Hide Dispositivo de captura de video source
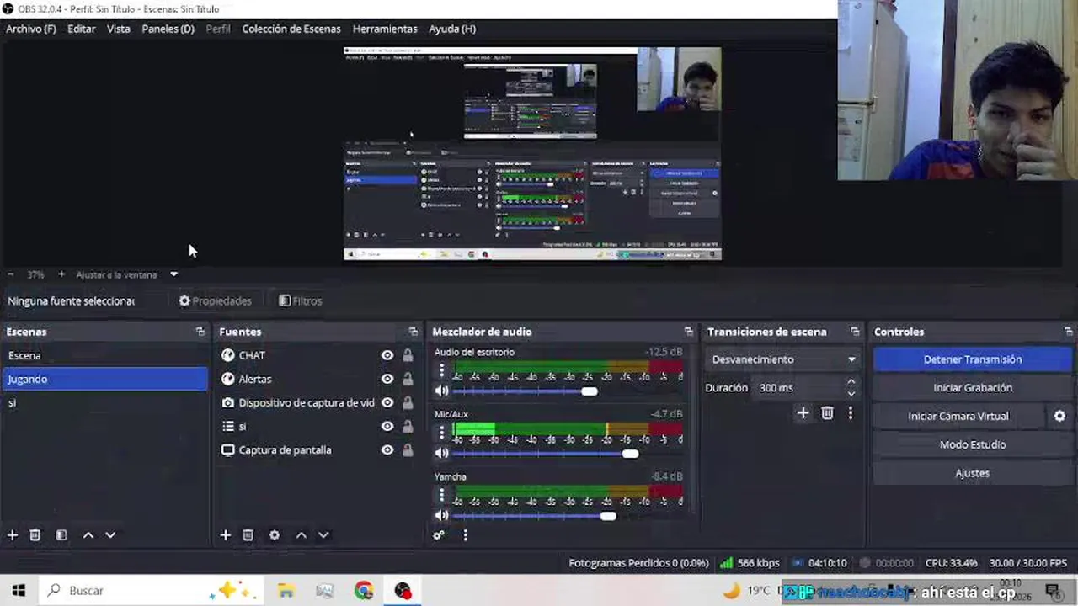 (387, 402)
